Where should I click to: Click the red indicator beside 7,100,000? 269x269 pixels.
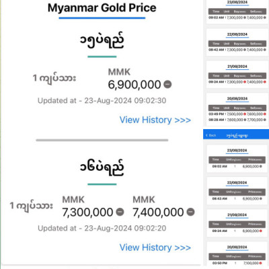tap(260, 263)
